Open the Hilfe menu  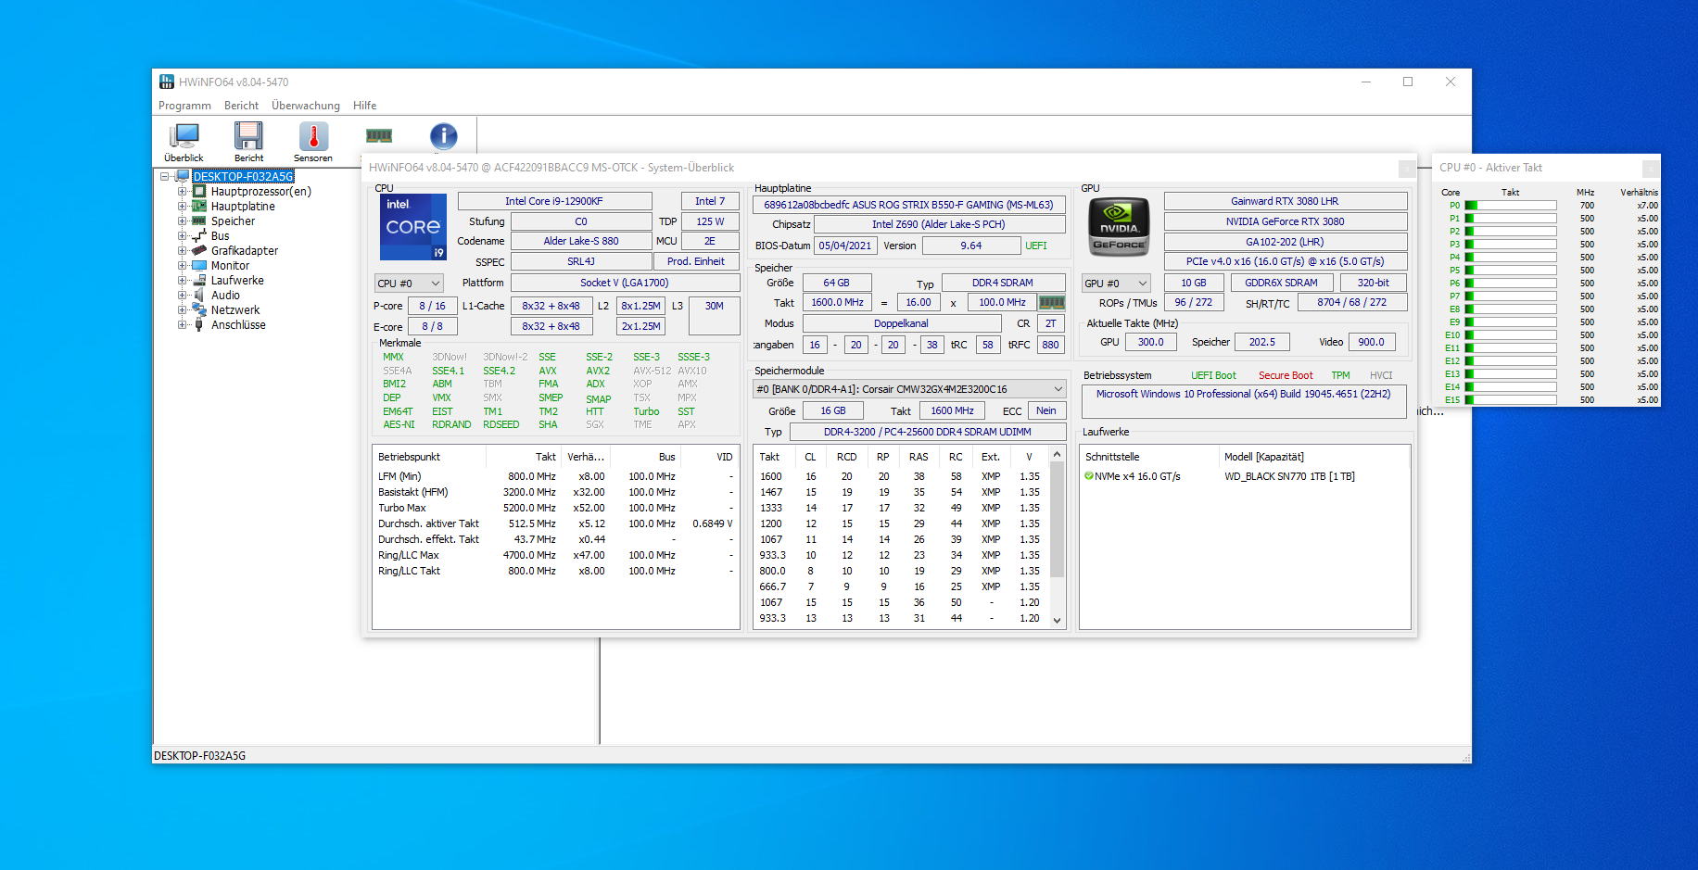364,106
